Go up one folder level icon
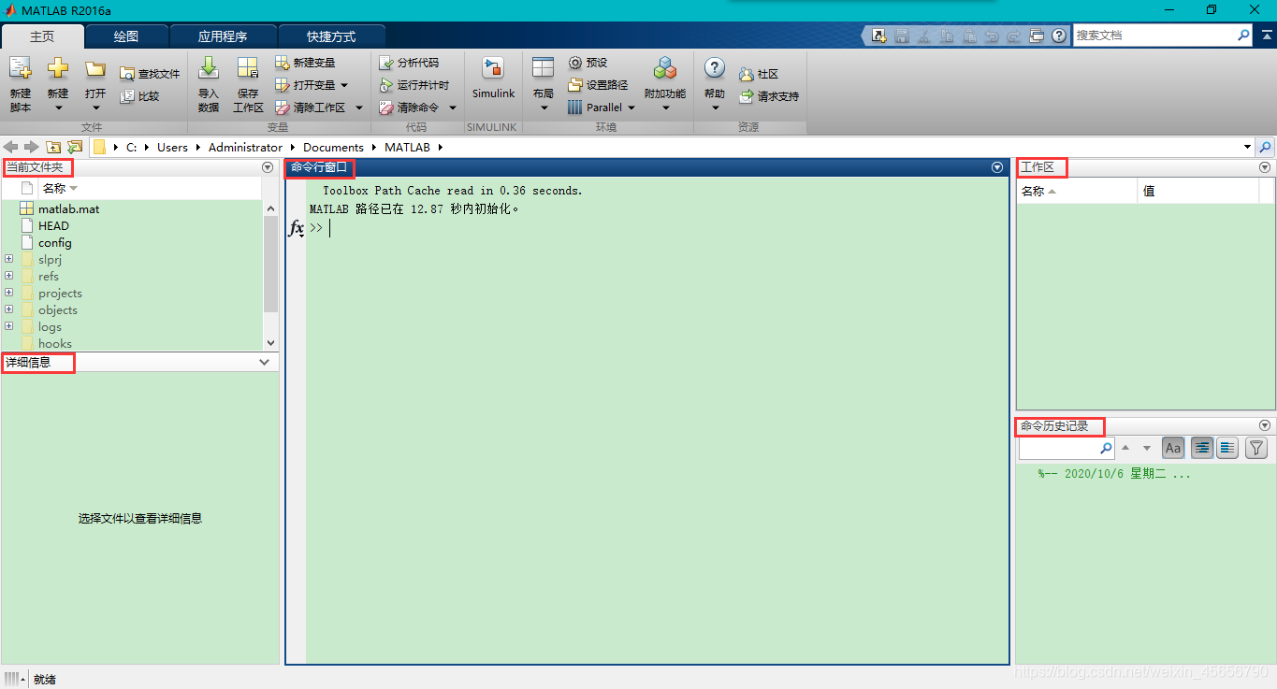 53,147
